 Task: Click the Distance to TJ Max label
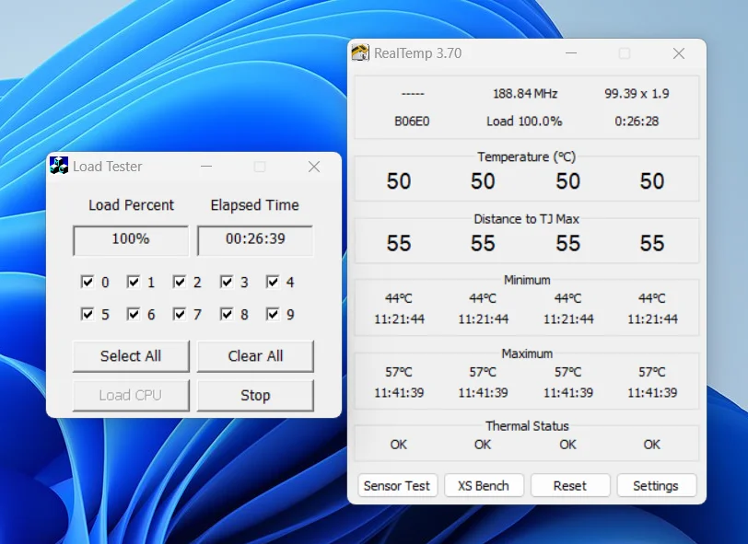point(526,219)
